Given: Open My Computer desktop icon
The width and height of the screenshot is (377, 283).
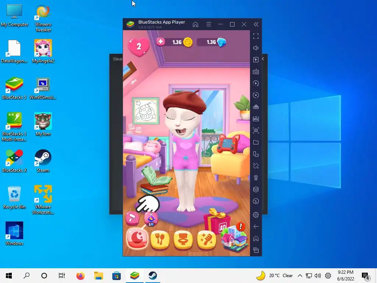Looking at the screenshot, I should click(14, 15).
